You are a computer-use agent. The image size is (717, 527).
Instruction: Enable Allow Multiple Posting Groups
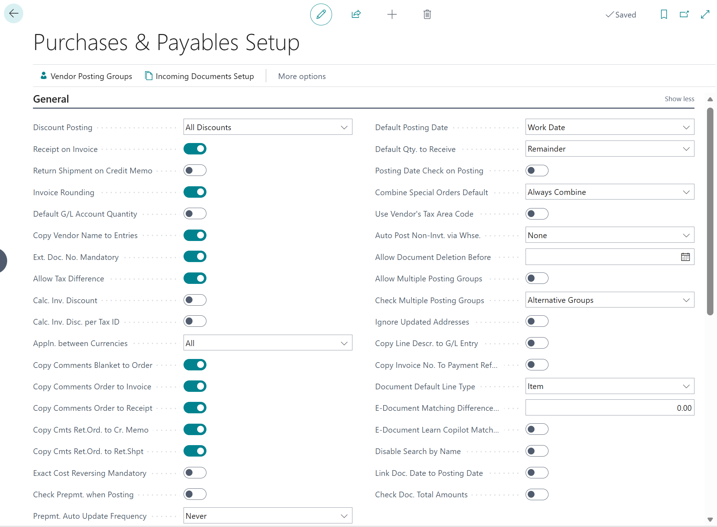pos(537,278)
